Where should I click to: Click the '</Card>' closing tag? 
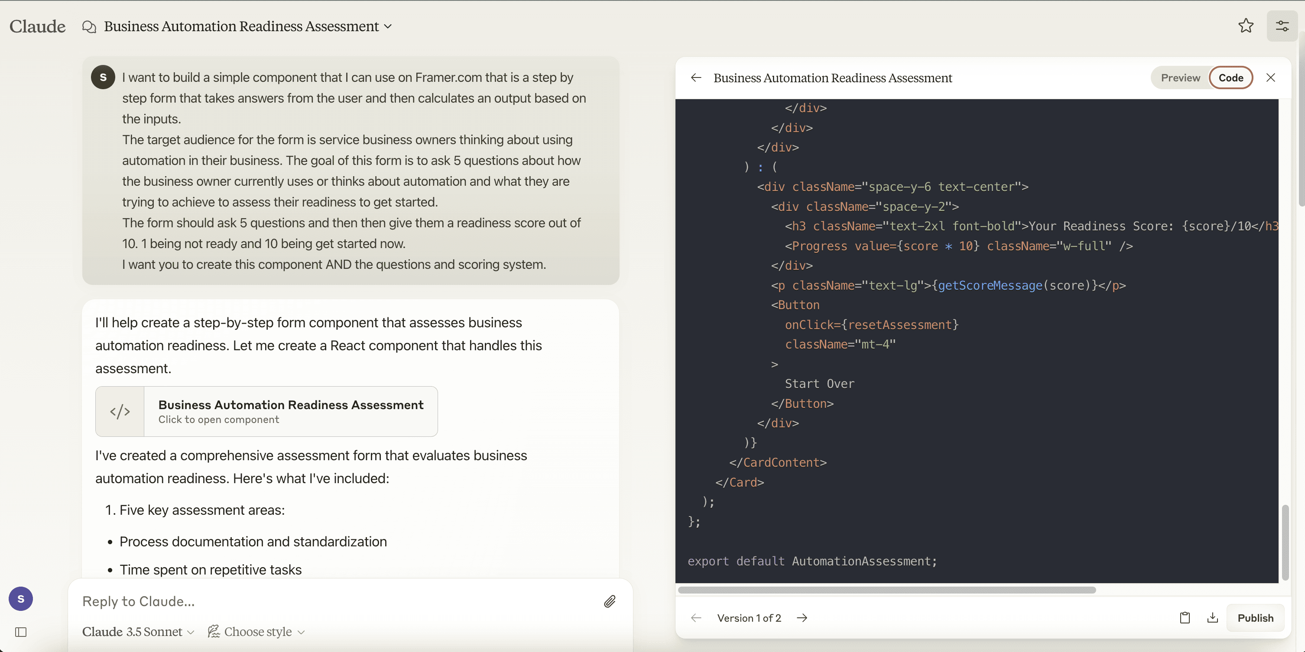click(739, 482)
